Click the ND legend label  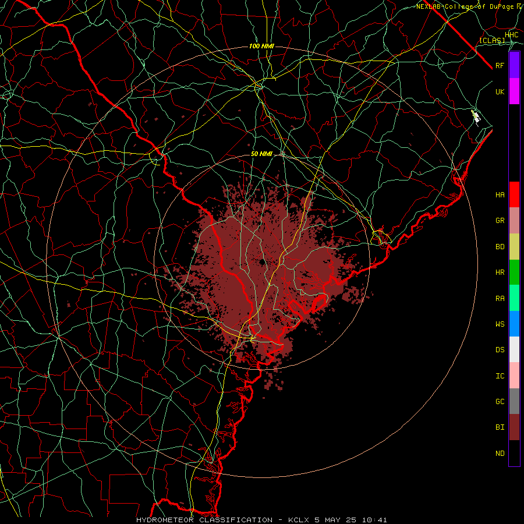pyautogui.click(x=500, y=454)
